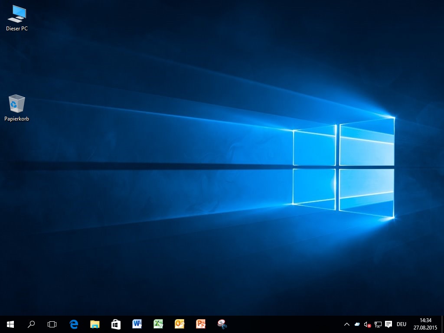
Task: Open the Snipping Tool from the taskbar
Action: pos(222,324)
